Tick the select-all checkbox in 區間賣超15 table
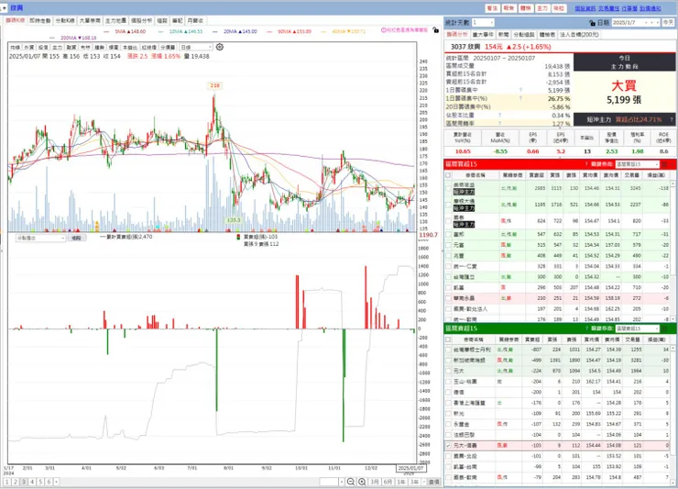Image resolution: width=678 pixels, height=489 pixels. pos(448,339)
